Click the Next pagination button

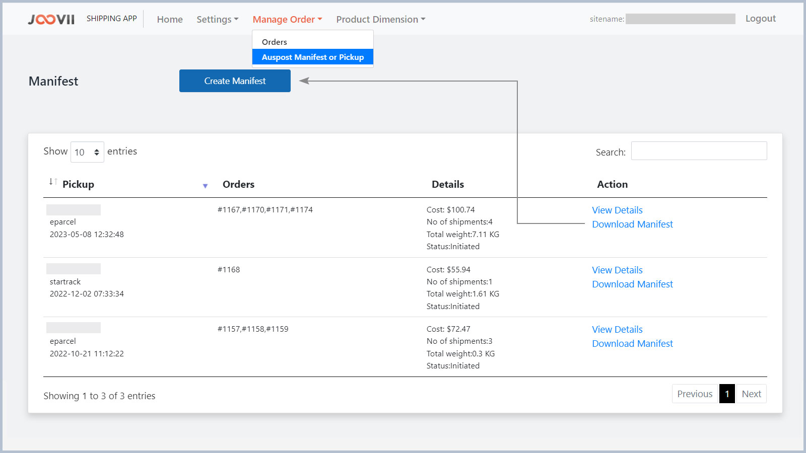(751, 394)
